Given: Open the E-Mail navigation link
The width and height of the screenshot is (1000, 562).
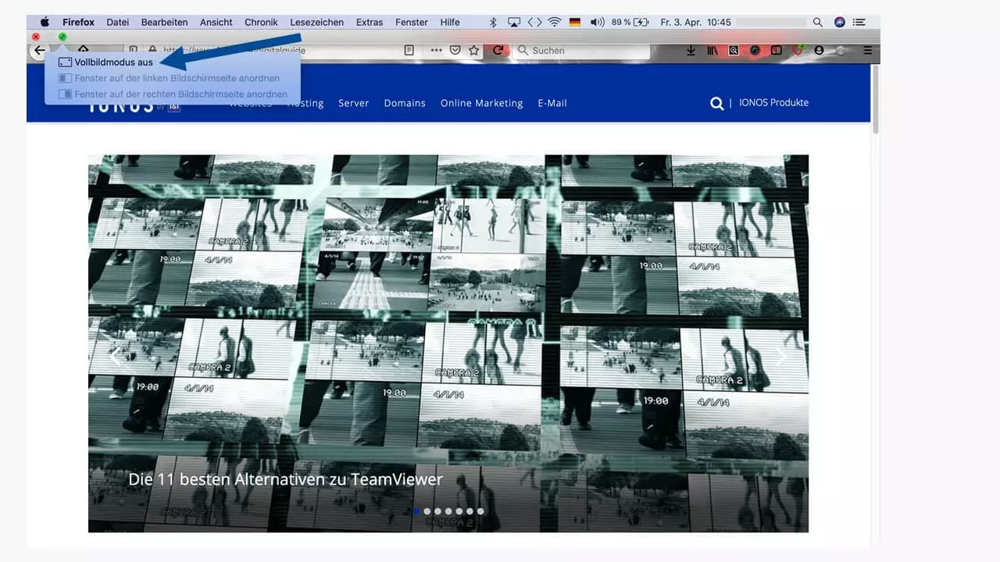Looking at the screenshot, I should (552, 103).
